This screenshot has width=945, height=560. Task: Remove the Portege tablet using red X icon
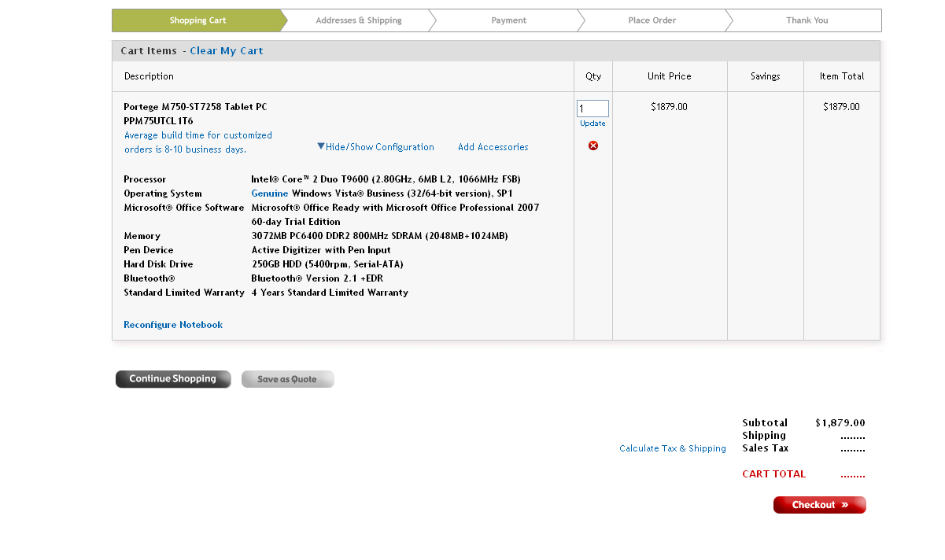pos(593,146)
